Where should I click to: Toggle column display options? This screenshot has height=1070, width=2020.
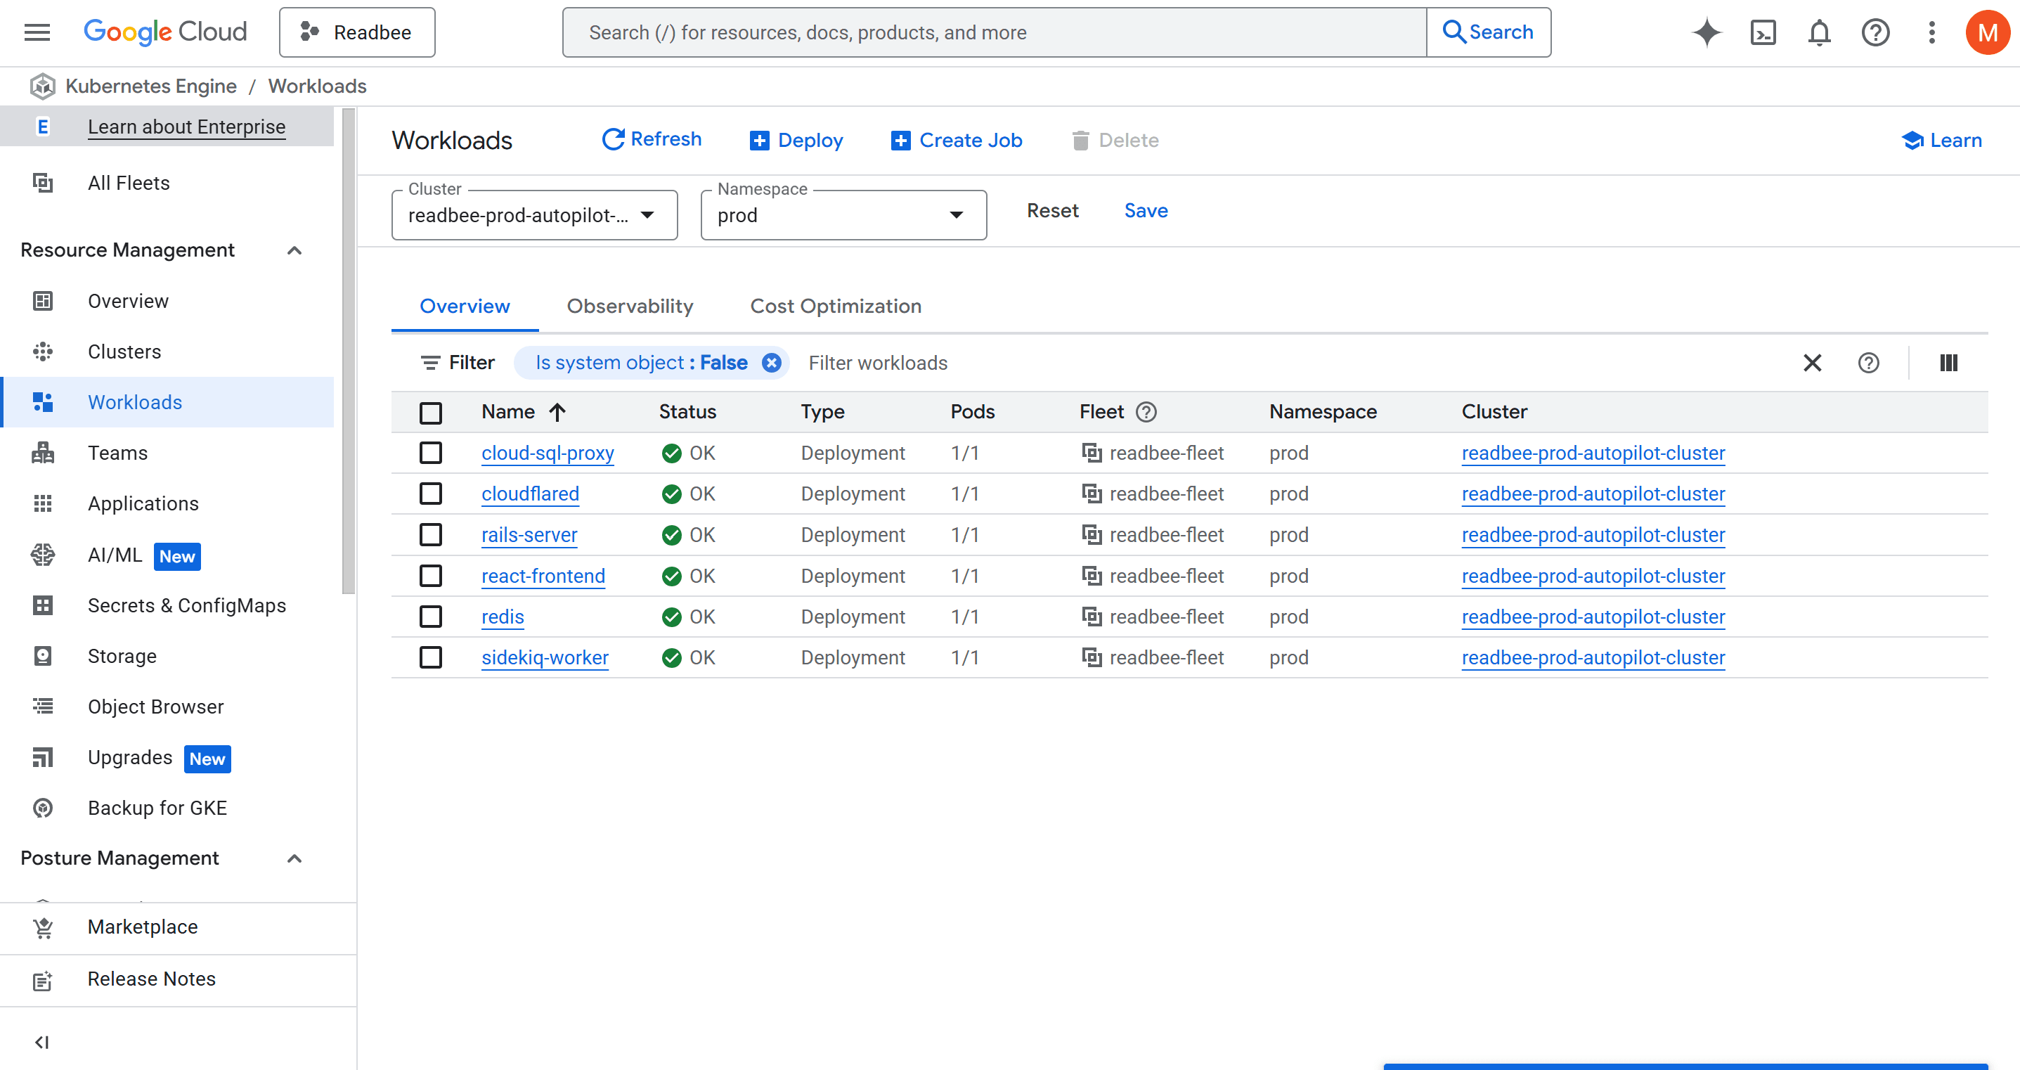pyautogui.click(x=1948, y=363)
